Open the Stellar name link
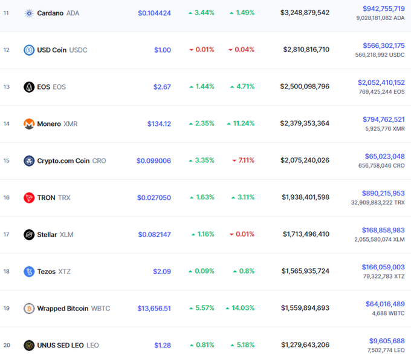Screen dimensions: 411x362 (x=47, y=235)
